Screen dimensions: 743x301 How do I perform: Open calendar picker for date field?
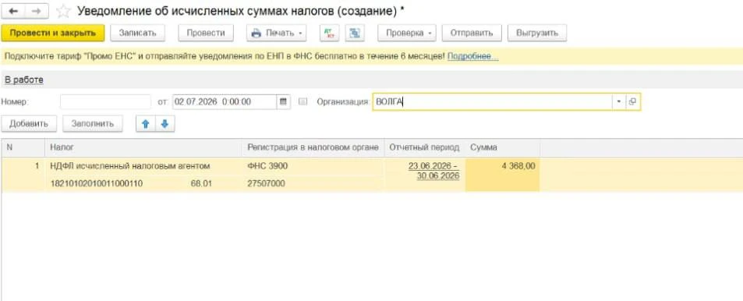[x=283, y=101]
